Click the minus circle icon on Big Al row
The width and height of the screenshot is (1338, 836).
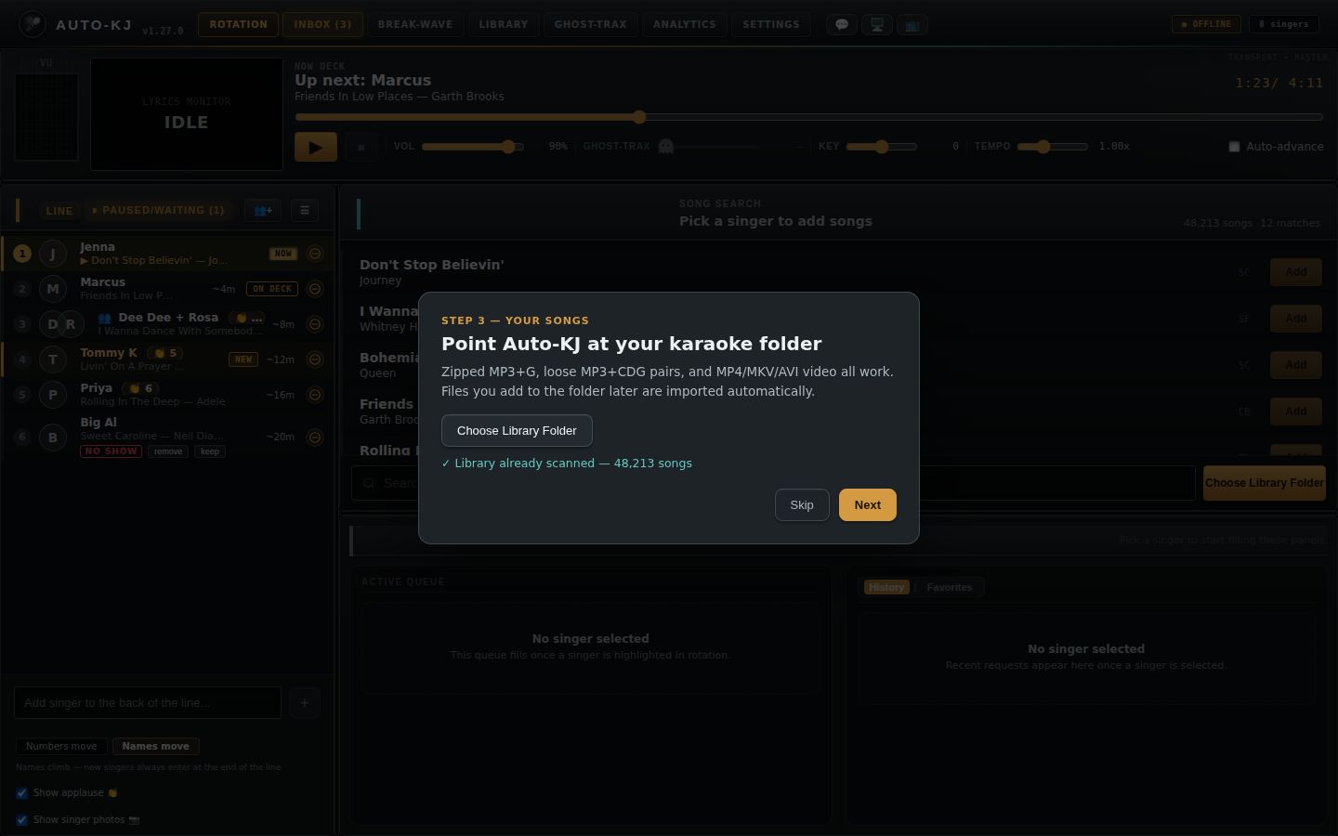[x=315, y=438]
